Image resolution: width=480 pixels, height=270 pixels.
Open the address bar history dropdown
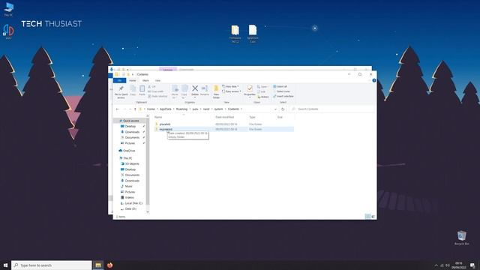[x=275, y=109]
